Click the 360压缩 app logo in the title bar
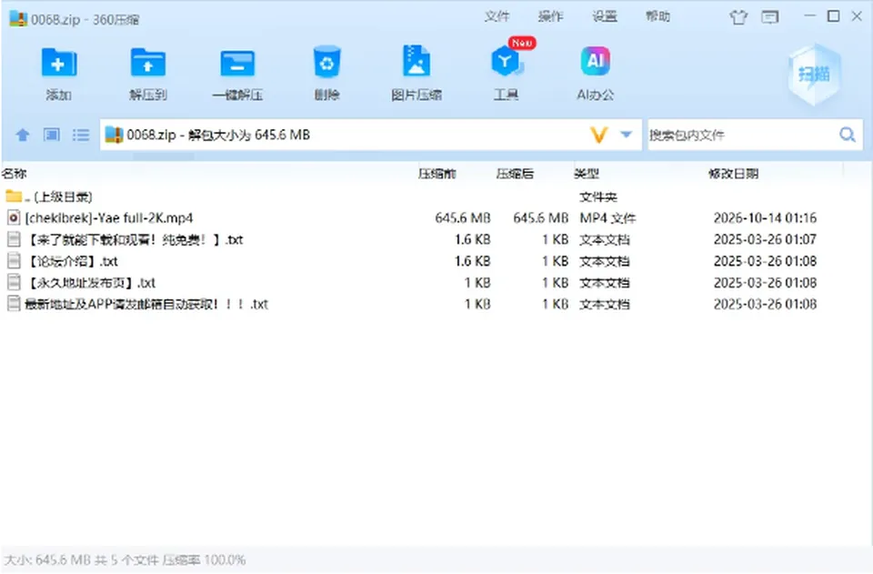 [x=18, y=18]
